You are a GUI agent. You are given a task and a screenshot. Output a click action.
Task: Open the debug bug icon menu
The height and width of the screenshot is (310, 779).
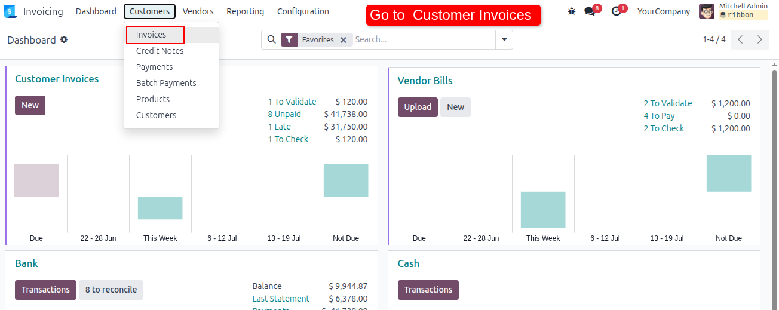point(572,11)
